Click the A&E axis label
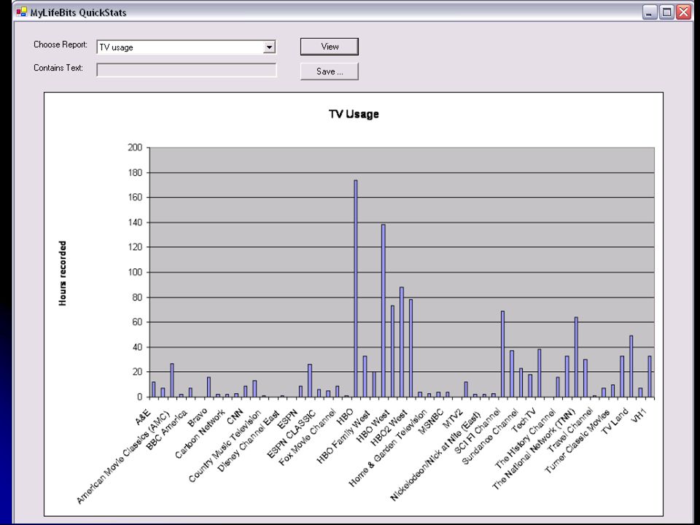The height and width of the screenshot is (525, 700). click(x=144, y=417)
